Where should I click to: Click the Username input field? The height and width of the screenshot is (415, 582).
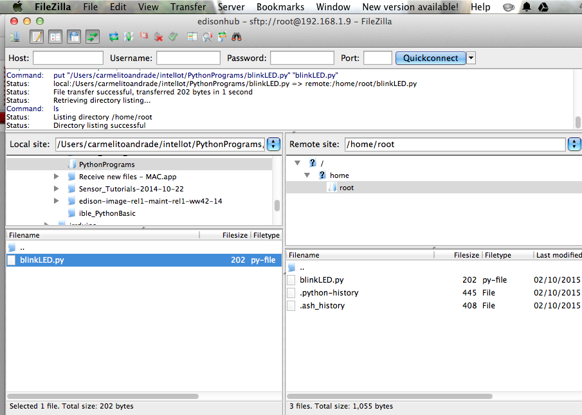click(x=188, y=58)
